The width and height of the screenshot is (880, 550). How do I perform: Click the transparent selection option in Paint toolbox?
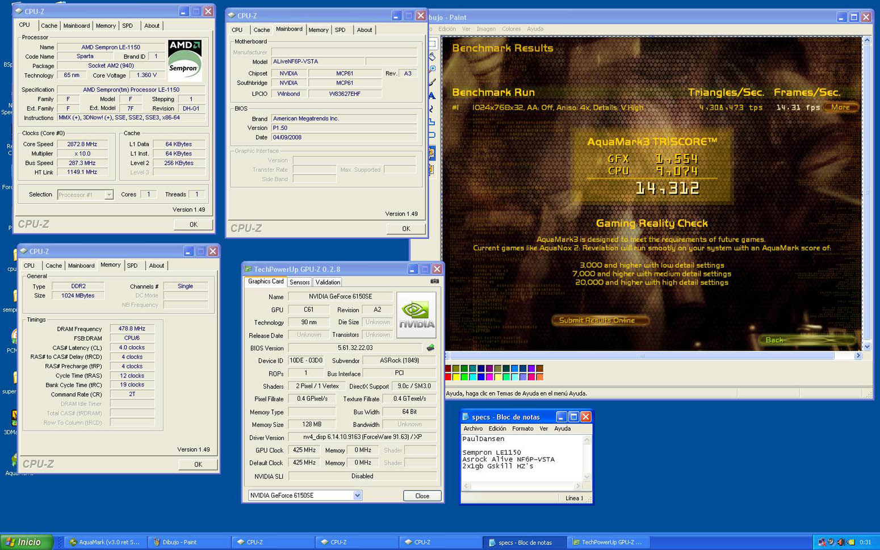(x=431, y=169)
